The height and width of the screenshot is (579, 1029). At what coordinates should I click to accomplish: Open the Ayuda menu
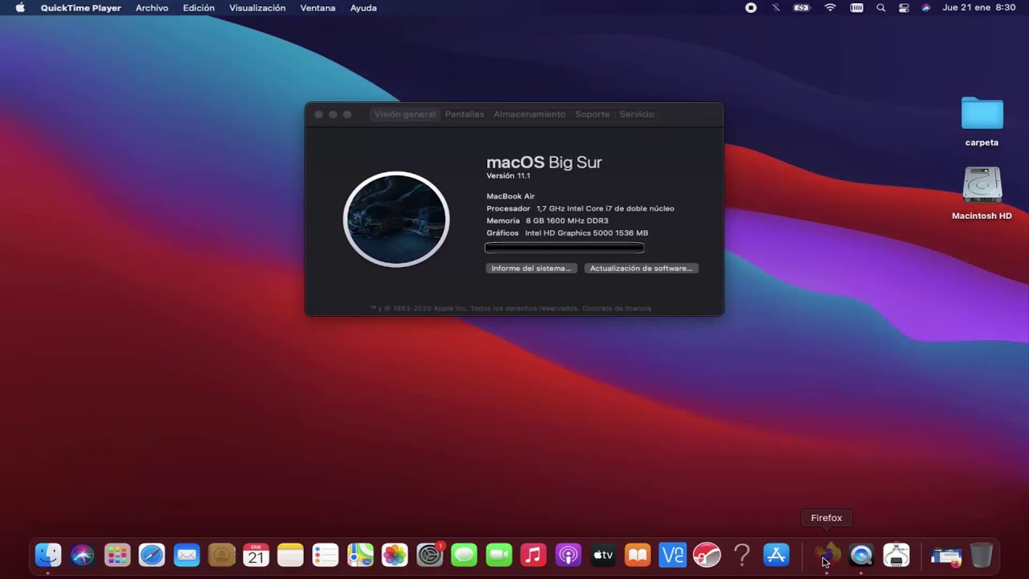[x=363, y=8]
